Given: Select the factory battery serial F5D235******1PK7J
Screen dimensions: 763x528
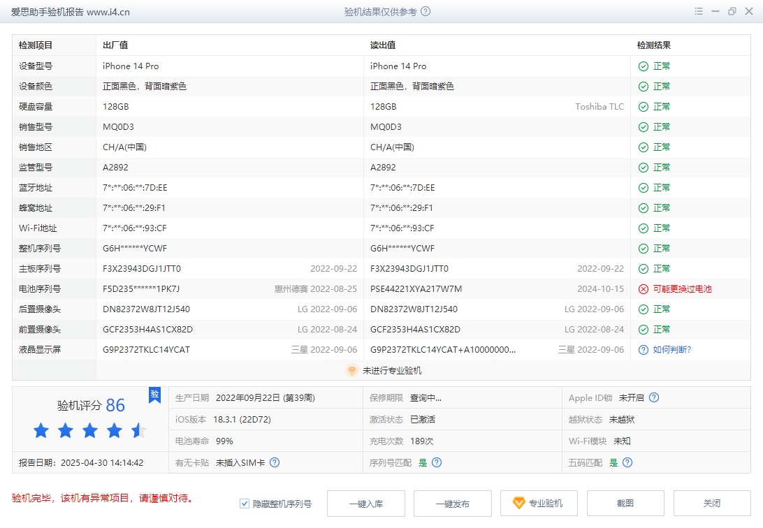Looking at the screenshot, I should tap(141, 289).
